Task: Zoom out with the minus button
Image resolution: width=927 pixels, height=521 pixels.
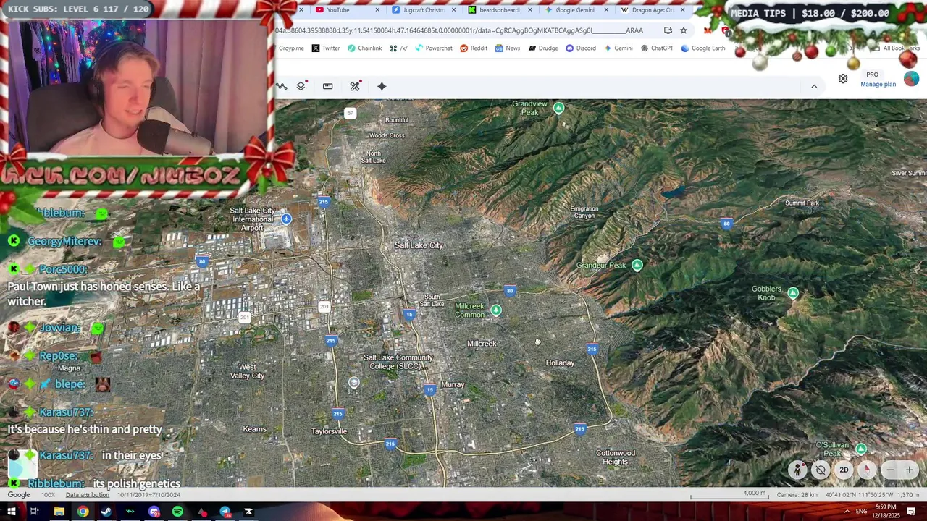Action: click(890, 470)
